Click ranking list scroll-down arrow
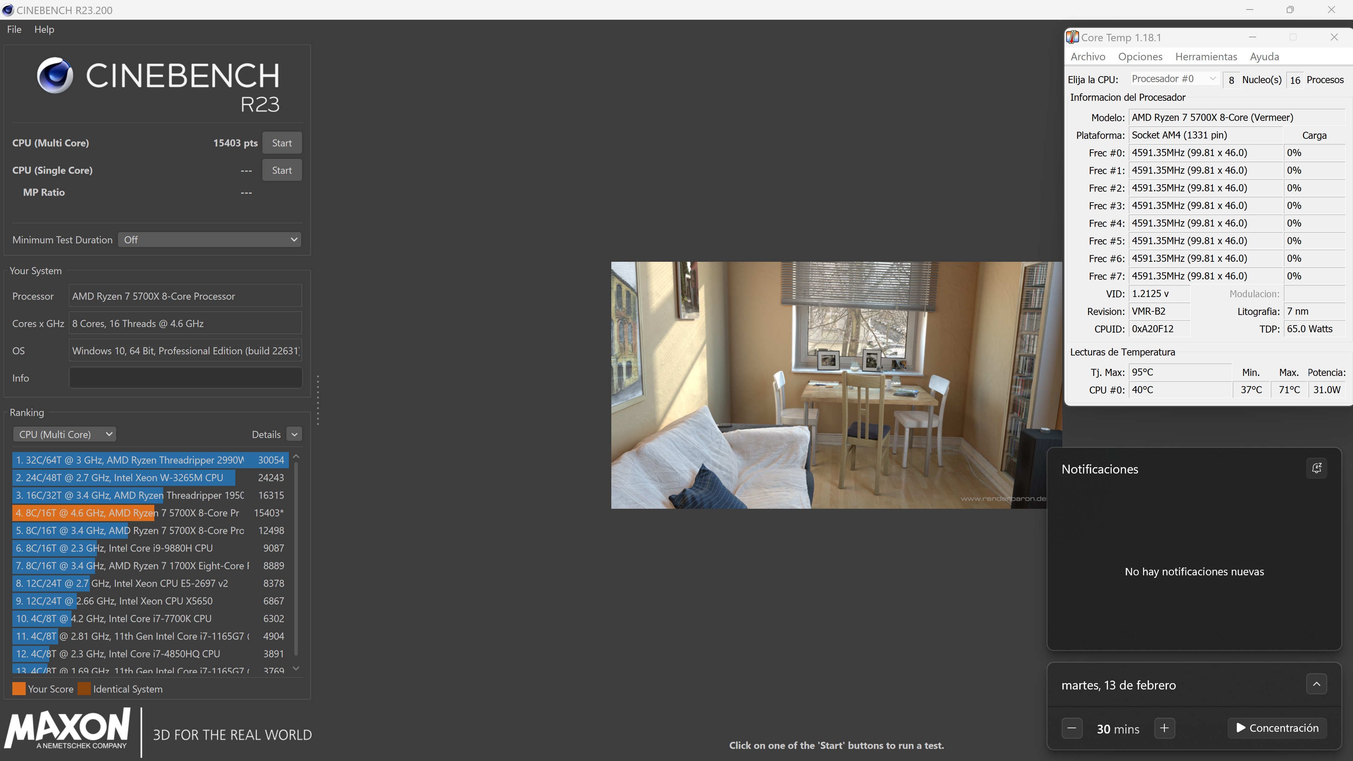1353x761 pixels. (296, 669)
